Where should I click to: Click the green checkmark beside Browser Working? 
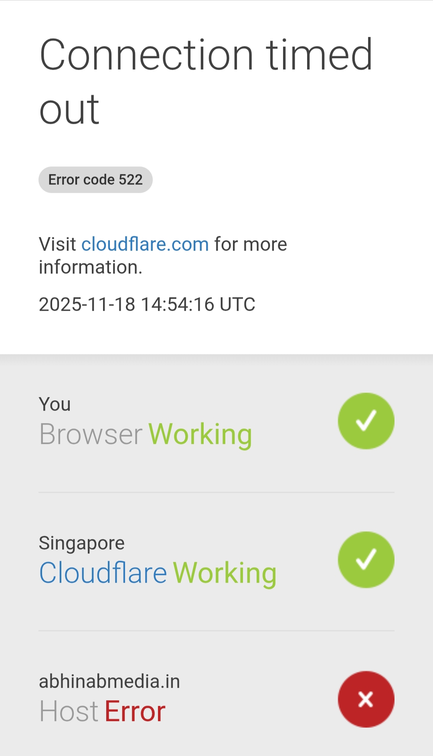pos(366,421)
